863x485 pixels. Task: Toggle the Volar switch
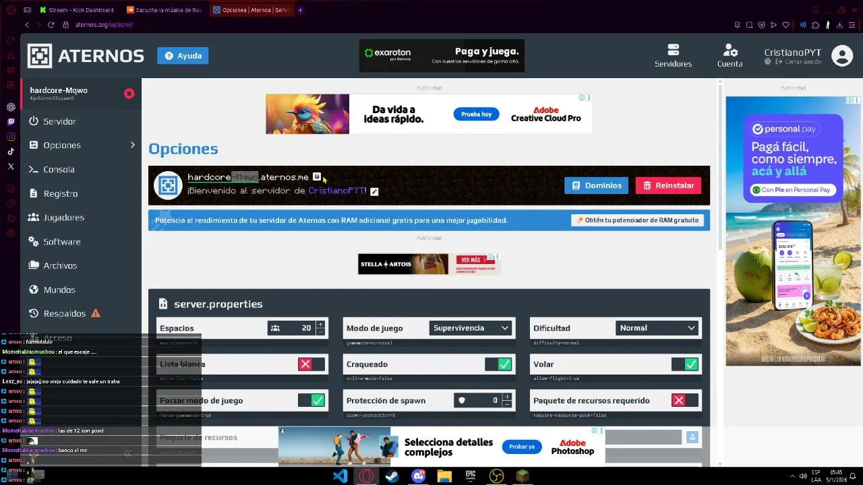click(x=685, y=364)
